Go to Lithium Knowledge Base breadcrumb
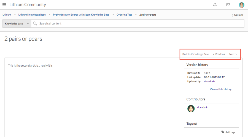This screenshot has height=137, width=248. click(x=32, y=15)
